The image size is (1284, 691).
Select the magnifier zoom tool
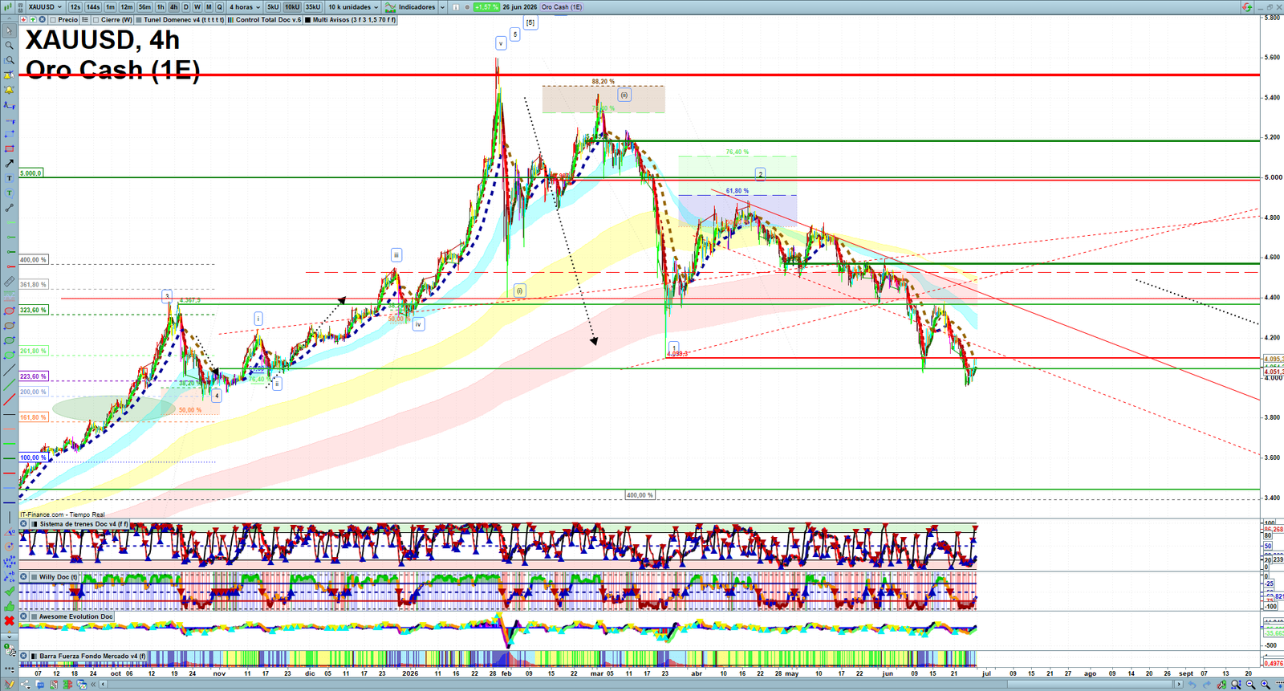click(9, 46)
